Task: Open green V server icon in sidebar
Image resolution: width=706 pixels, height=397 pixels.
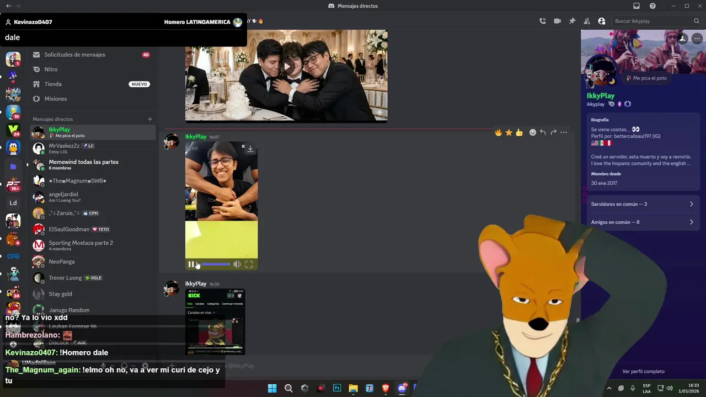Action: pos(13,130)
